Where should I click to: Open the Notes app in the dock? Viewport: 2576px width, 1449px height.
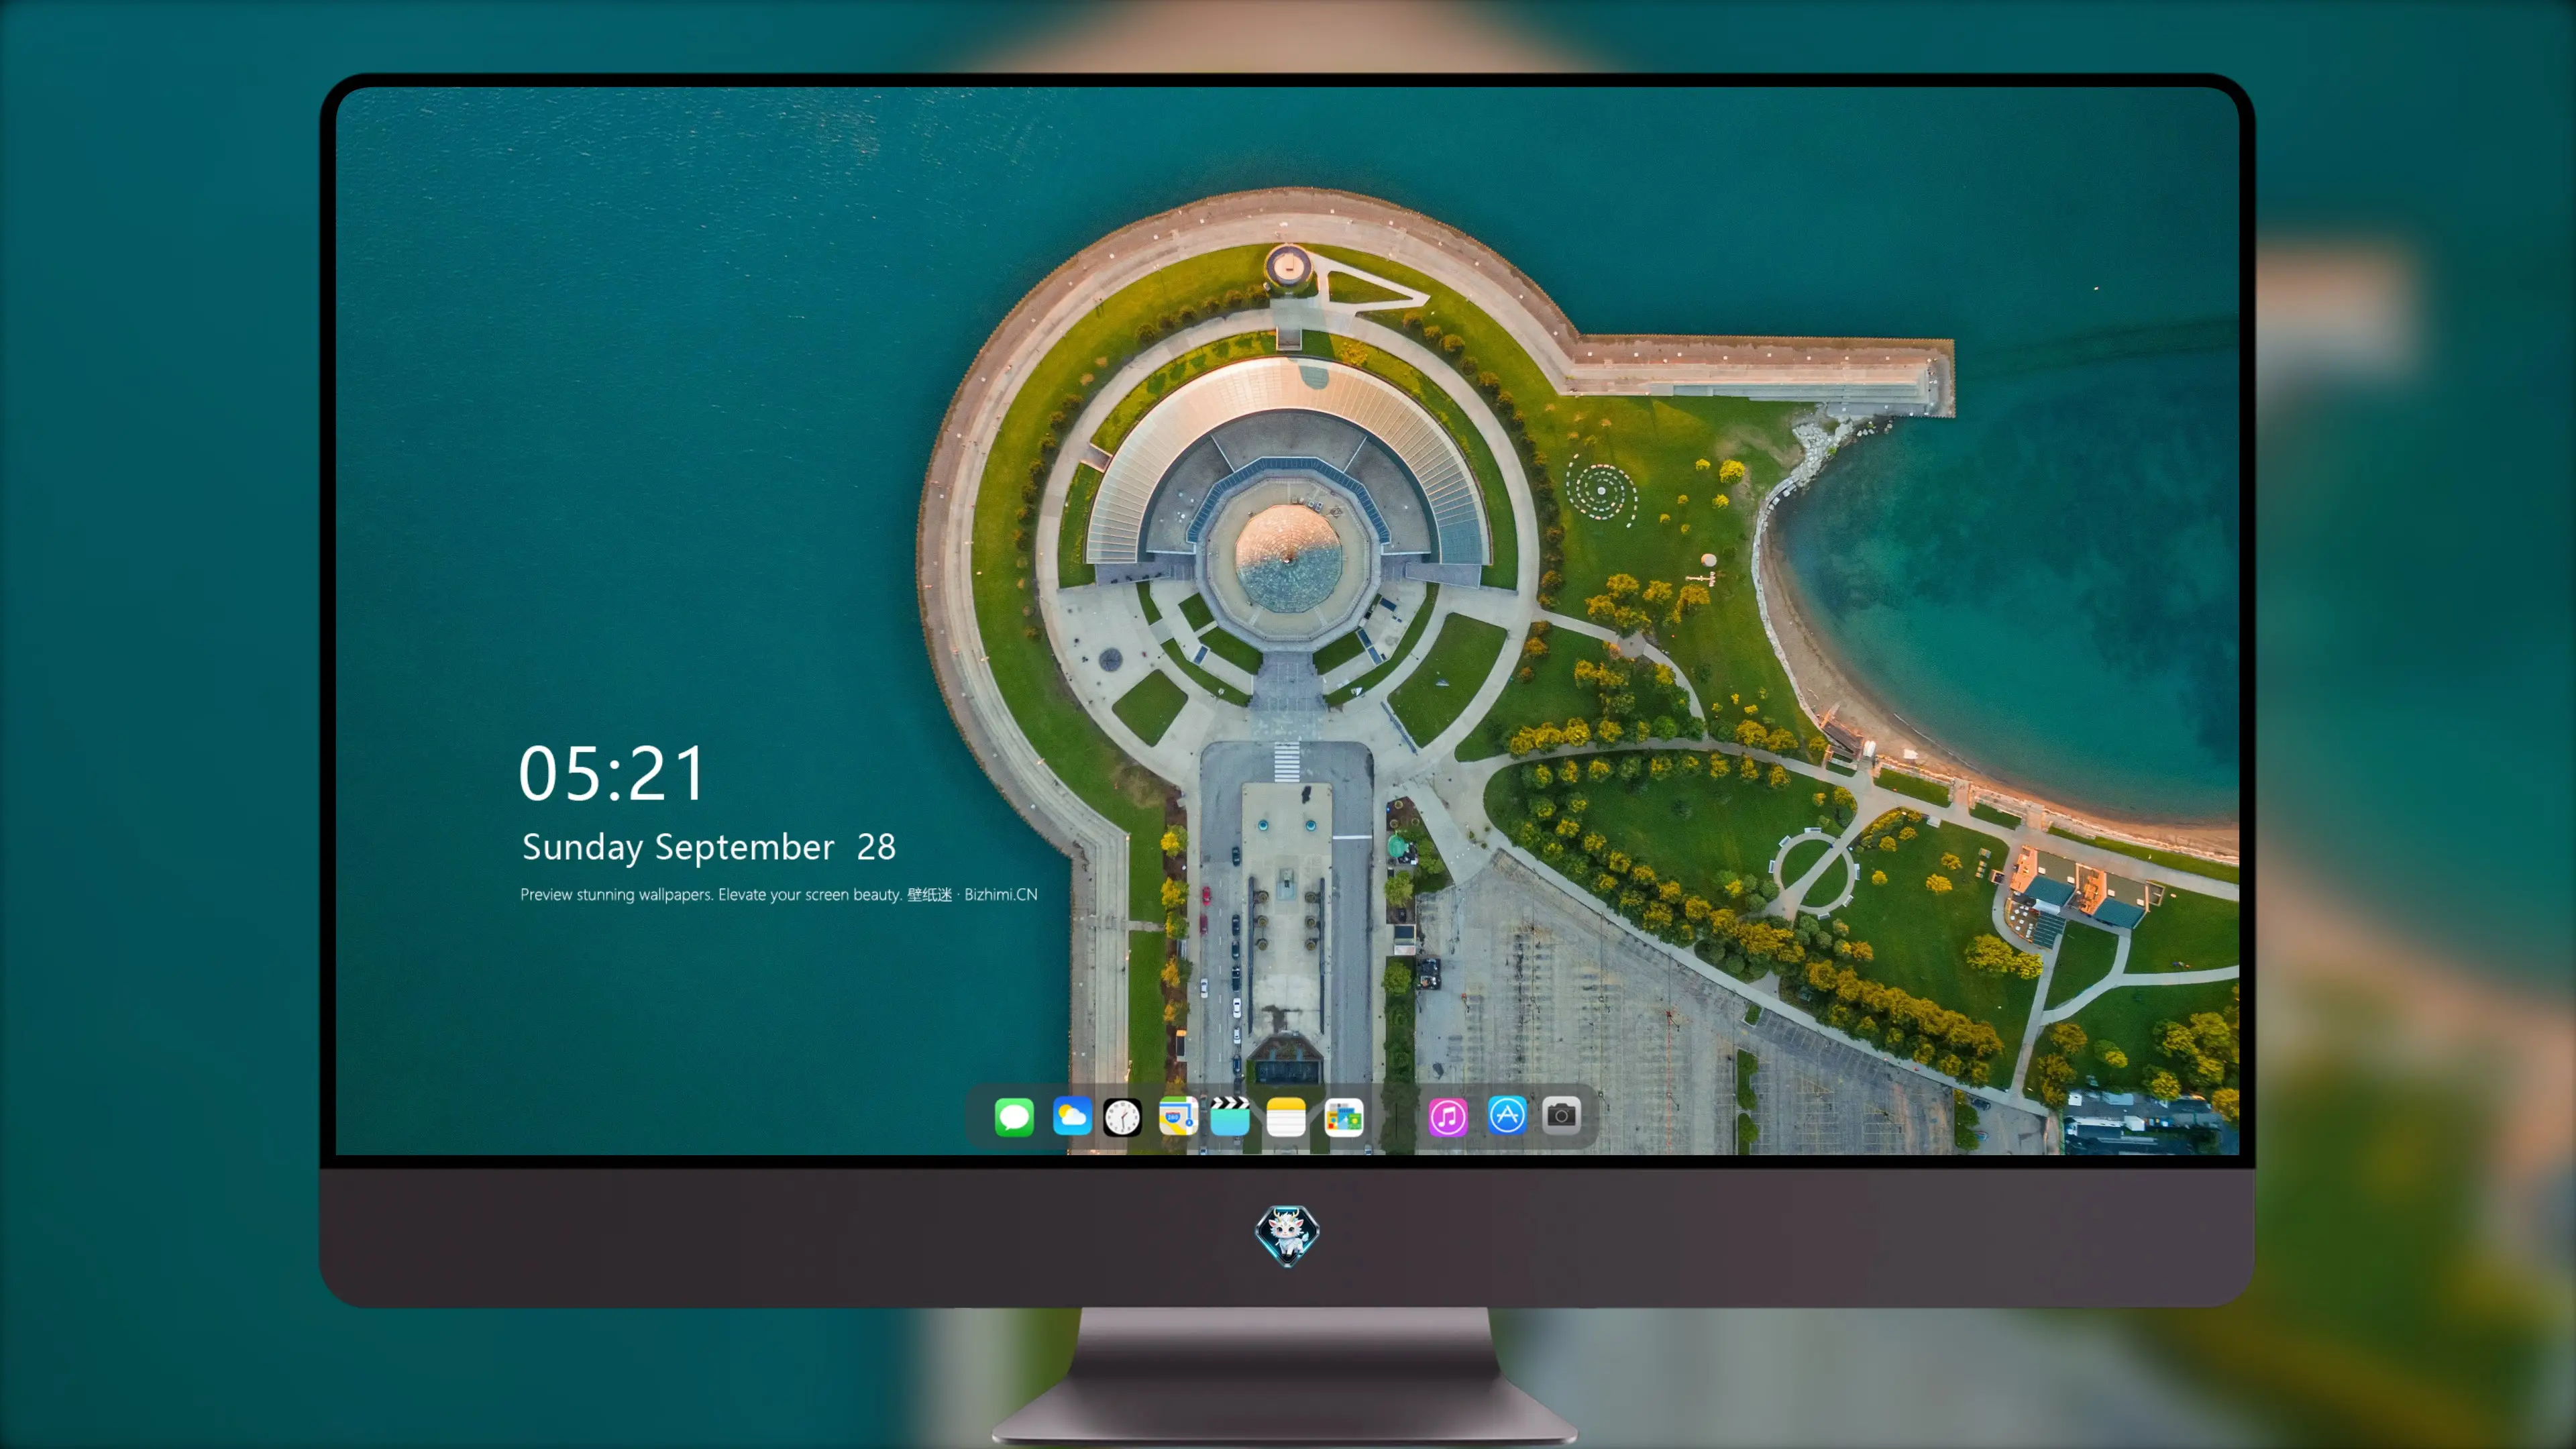click(x=1286, y=1116)
